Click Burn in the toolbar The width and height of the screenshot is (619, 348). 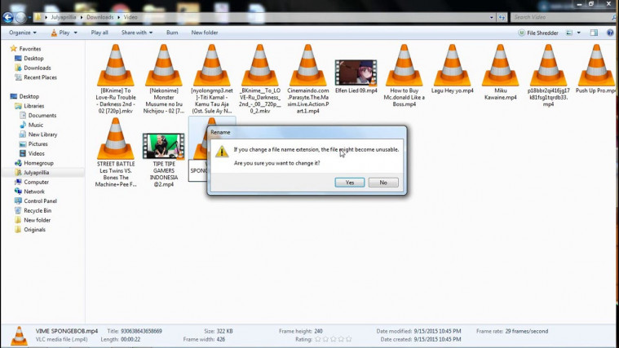(x=172, y=33)
